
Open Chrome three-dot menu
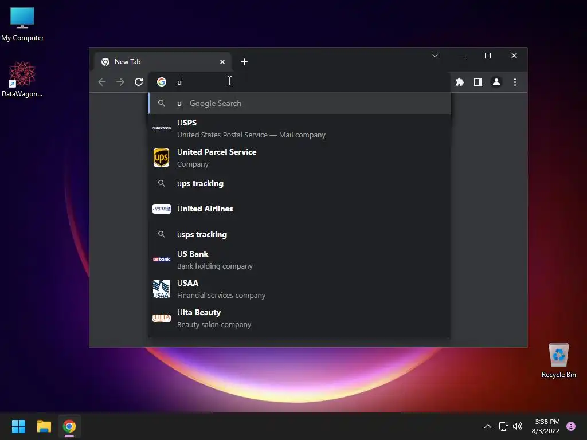pyautogui.click(x=515, y=82)
